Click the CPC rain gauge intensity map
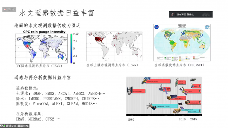The height and width of the screenshot is (128, 228). click(x=41, y=48)
